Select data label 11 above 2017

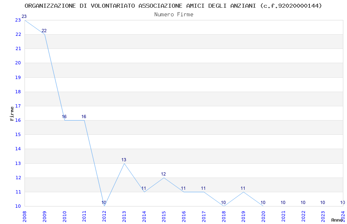click(x=203, y=188)
